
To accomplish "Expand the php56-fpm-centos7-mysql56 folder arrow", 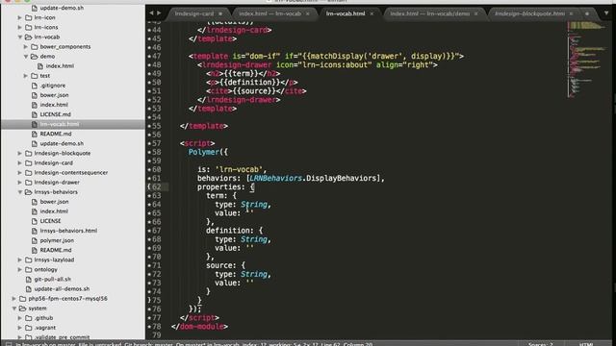I will point(14,299).
